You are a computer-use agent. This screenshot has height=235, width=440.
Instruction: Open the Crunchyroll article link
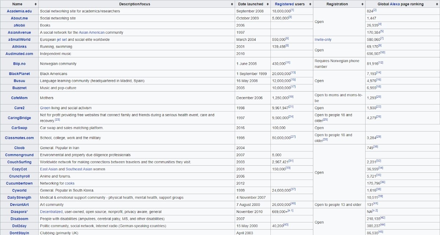[19, 176]
